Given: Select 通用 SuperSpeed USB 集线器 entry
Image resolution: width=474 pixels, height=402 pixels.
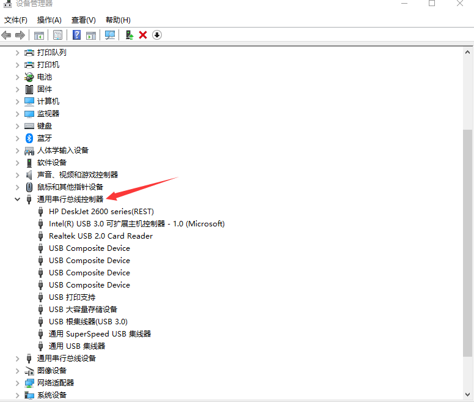Looking at the screenshot, I should pos(100,334).
